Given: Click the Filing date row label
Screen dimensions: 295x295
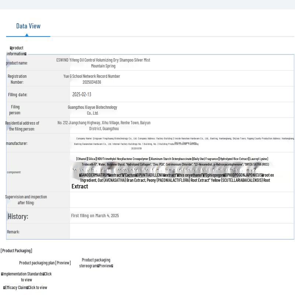Looking at the screenshot, I should (x=18, y=95).
